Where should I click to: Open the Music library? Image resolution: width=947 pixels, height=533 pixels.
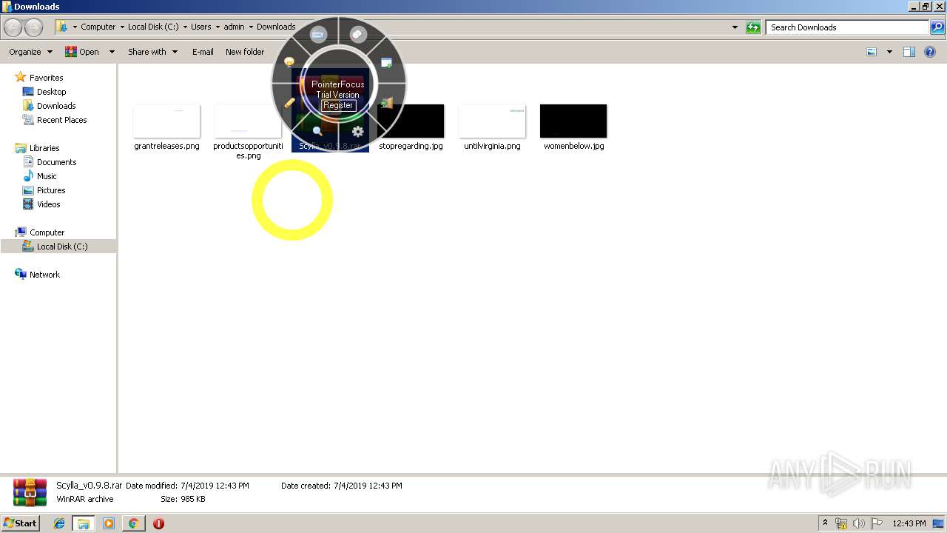coord(47,176)
